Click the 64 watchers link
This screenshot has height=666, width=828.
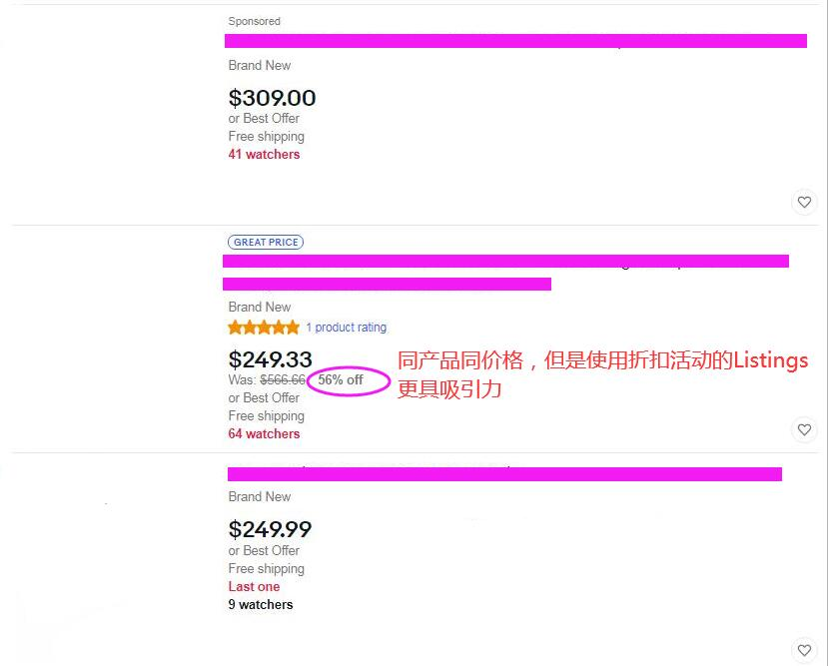pyautogui.click(x=265, y=434)
